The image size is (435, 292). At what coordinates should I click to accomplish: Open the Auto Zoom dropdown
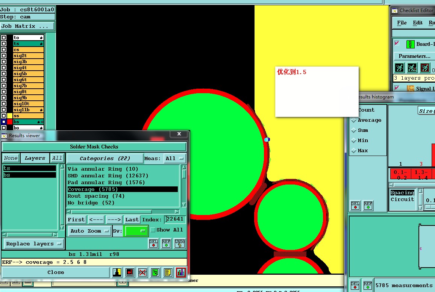pyautogui.click(x=89, y=231)
